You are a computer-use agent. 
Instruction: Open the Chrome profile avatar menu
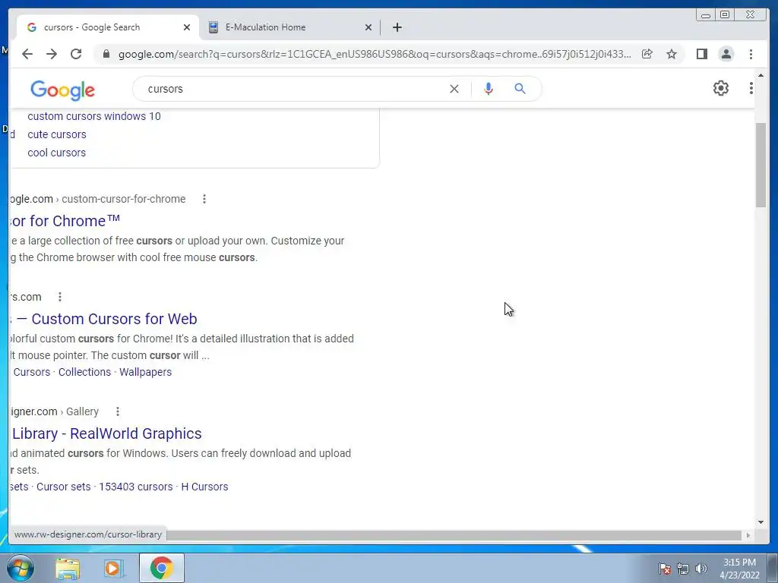(x=726, y=54)
